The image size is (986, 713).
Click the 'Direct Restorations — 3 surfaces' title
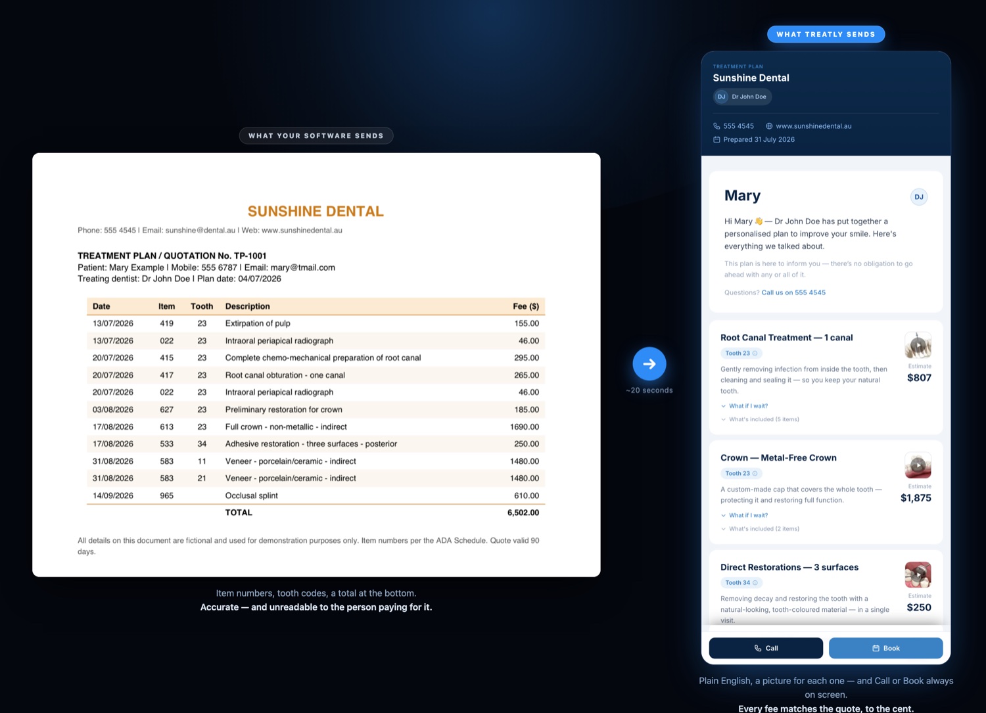point(789,567)
